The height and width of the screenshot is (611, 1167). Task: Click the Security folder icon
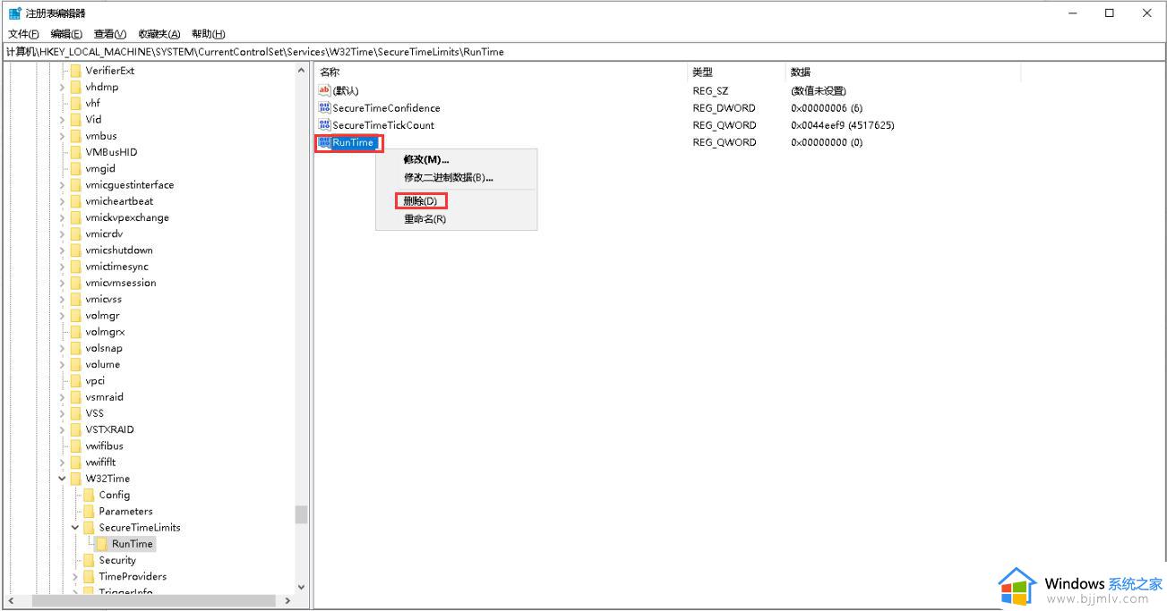[90, 560]
